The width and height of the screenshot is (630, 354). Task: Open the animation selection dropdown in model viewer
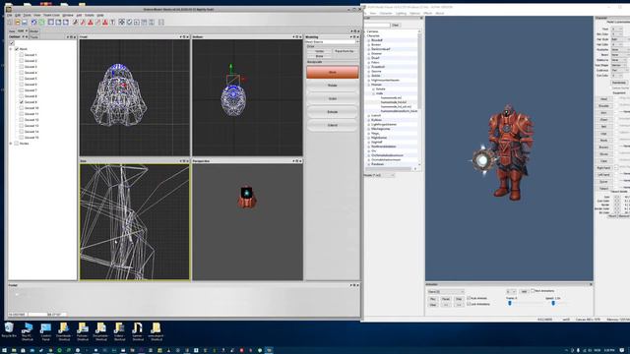coord(446,292)
